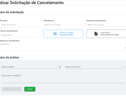Viewport: 126px width, 102px height.
Task: Click the Salvar e enviar e-mail button
Action: point(12,89)
